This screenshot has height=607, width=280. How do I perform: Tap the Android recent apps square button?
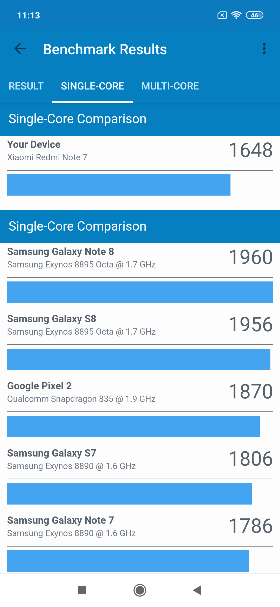82,590
